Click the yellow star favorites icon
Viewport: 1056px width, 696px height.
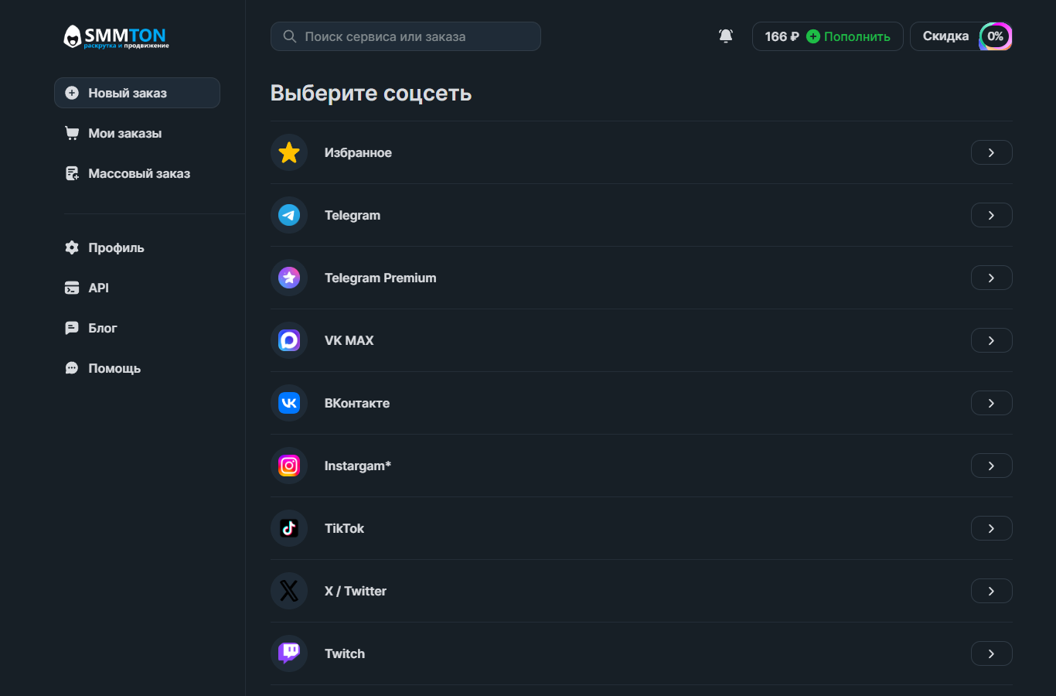point(289,152)
